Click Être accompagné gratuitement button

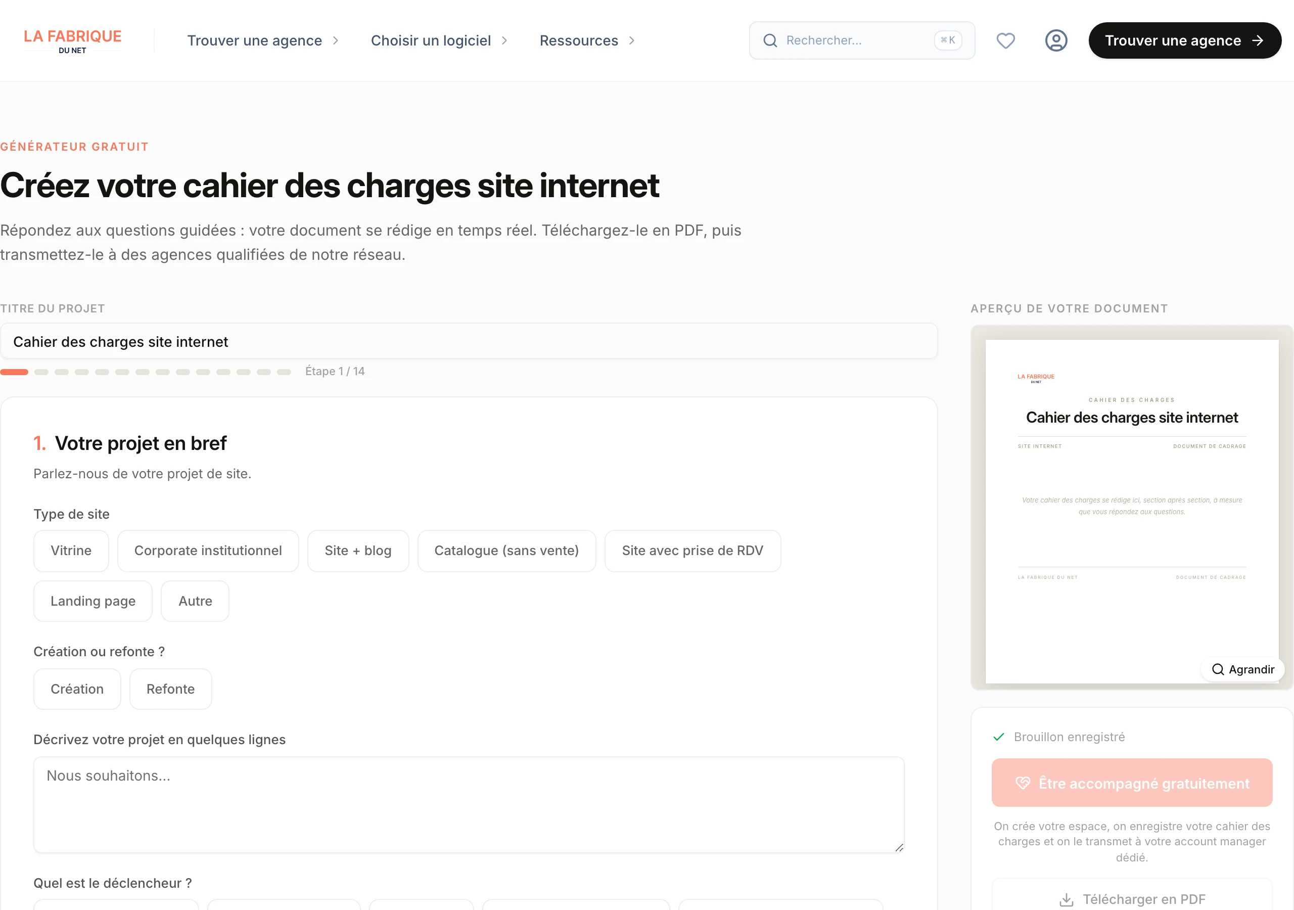click(1132, 783)
